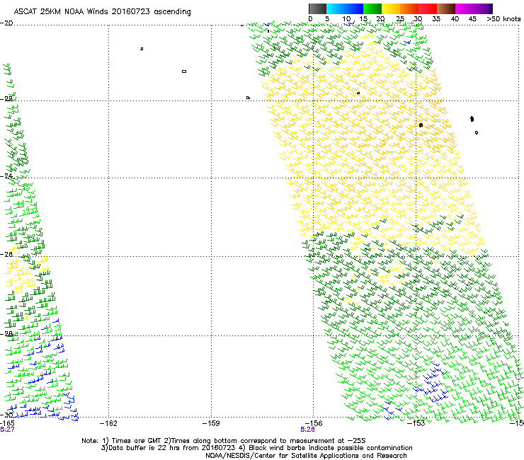Click the '0' label under the color bar
524x460 pixels.
(310, 19)
